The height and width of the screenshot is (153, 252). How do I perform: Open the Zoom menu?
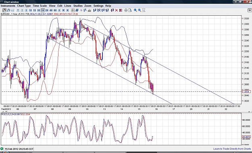(88, 6)
